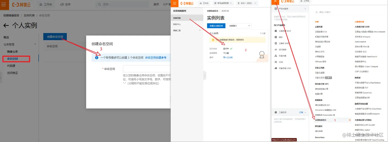Viewport: 388px width, 142px height.
Task: Focus the top bar 搜索 field
Action: (122, 4)
